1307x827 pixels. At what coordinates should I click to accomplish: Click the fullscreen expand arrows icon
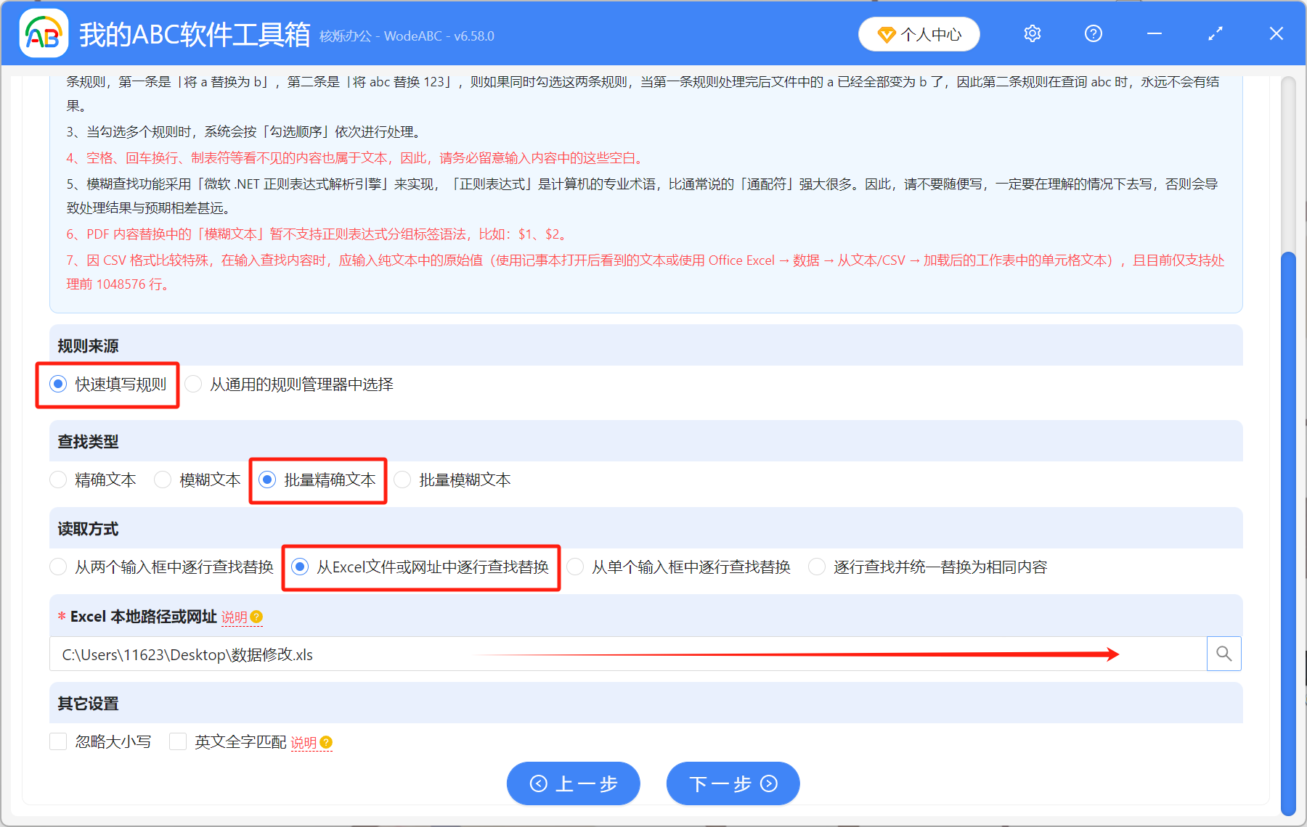coord(1215,34)
